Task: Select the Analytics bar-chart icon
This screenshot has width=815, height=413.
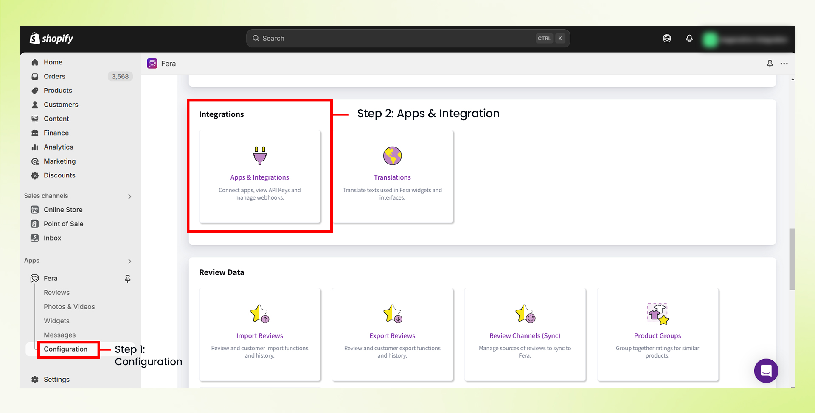Action: 35,147
